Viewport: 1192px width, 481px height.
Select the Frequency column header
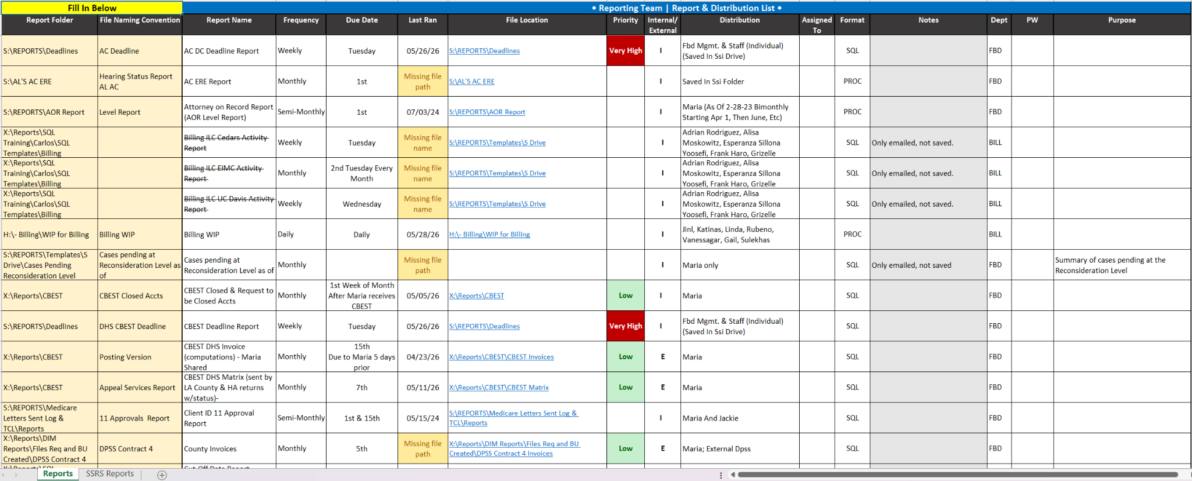pyautogui.click(x=301, y=24)
